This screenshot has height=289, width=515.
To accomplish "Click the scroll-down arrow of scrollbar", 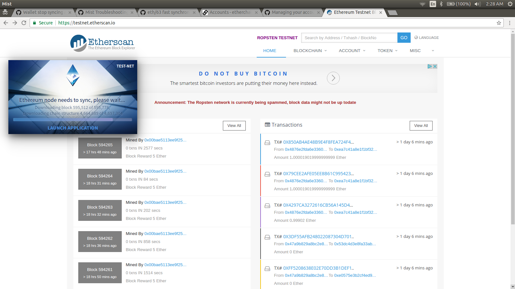I will (513, 286).
